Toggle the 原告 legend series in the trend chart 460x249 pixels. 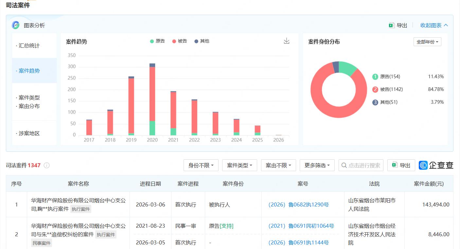pyautogui.click(x=157, y=41)
